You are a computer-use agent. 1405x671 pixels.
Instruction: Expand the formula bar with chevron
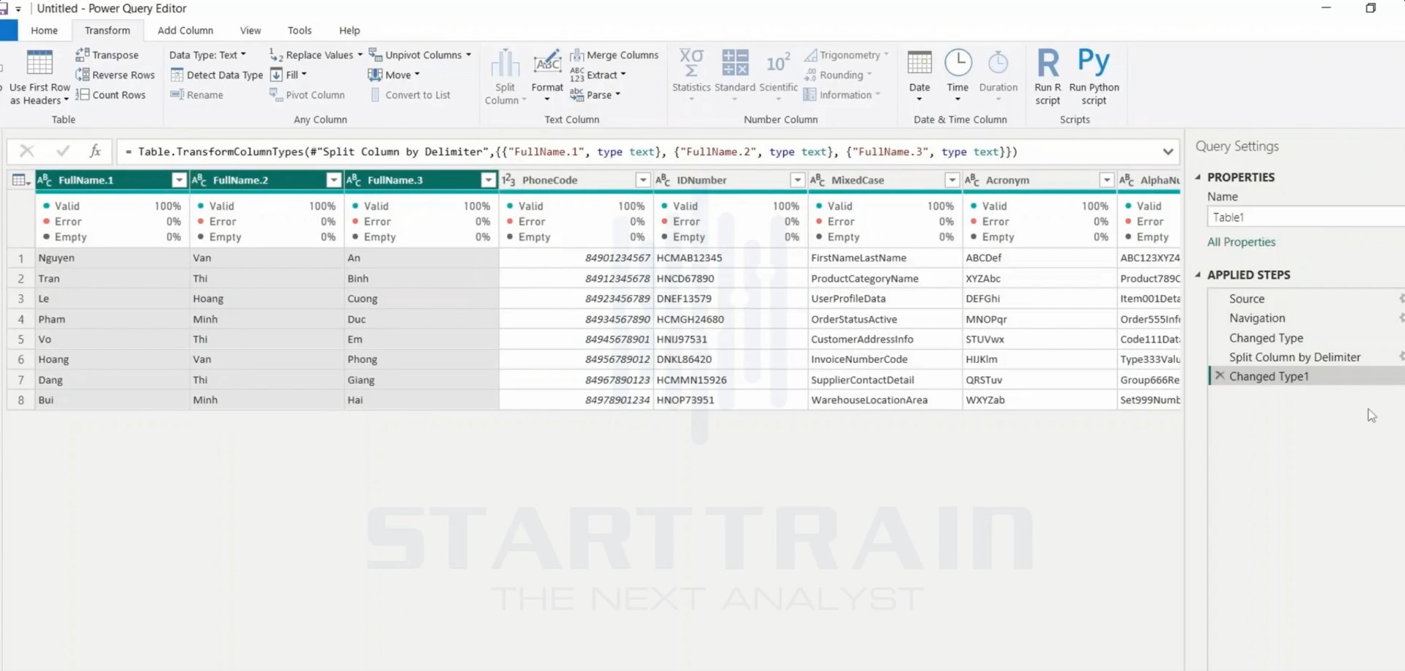pos(1168,151)
